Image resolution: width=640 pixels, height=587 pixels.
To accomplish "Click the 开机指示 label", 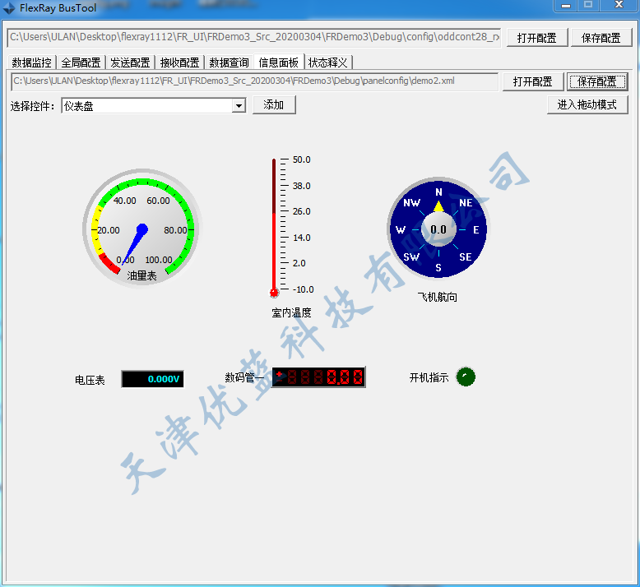I will (429, 377).
